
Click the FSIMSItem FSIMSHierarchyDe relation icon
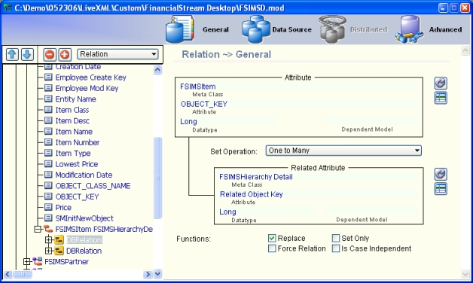click(x=48, y=229)
